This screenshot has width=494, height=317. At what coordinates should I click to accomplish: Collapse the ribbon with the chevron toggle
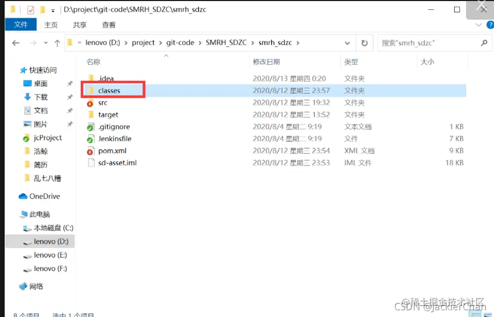tap(478, 25)
